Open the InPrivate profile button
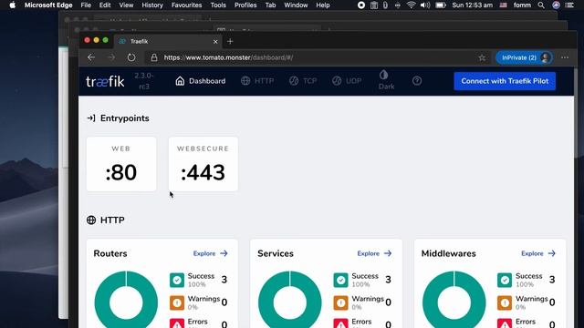The image size is (584, 328). pos(524,57)
